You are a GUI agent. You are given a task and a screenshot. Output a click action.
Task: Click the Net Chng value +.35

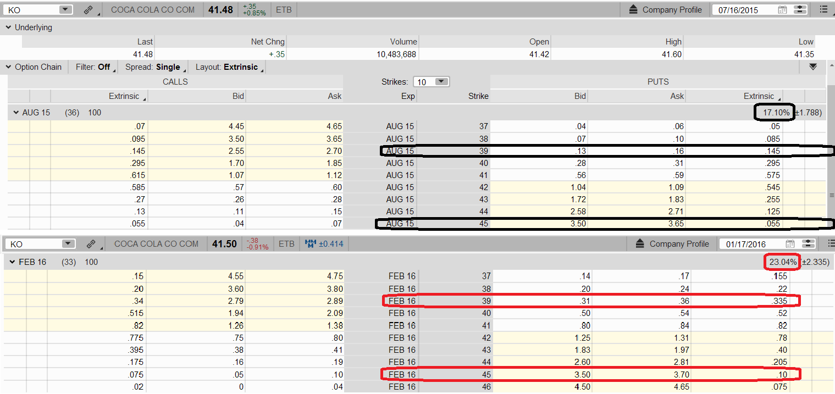tap(276, 54)
